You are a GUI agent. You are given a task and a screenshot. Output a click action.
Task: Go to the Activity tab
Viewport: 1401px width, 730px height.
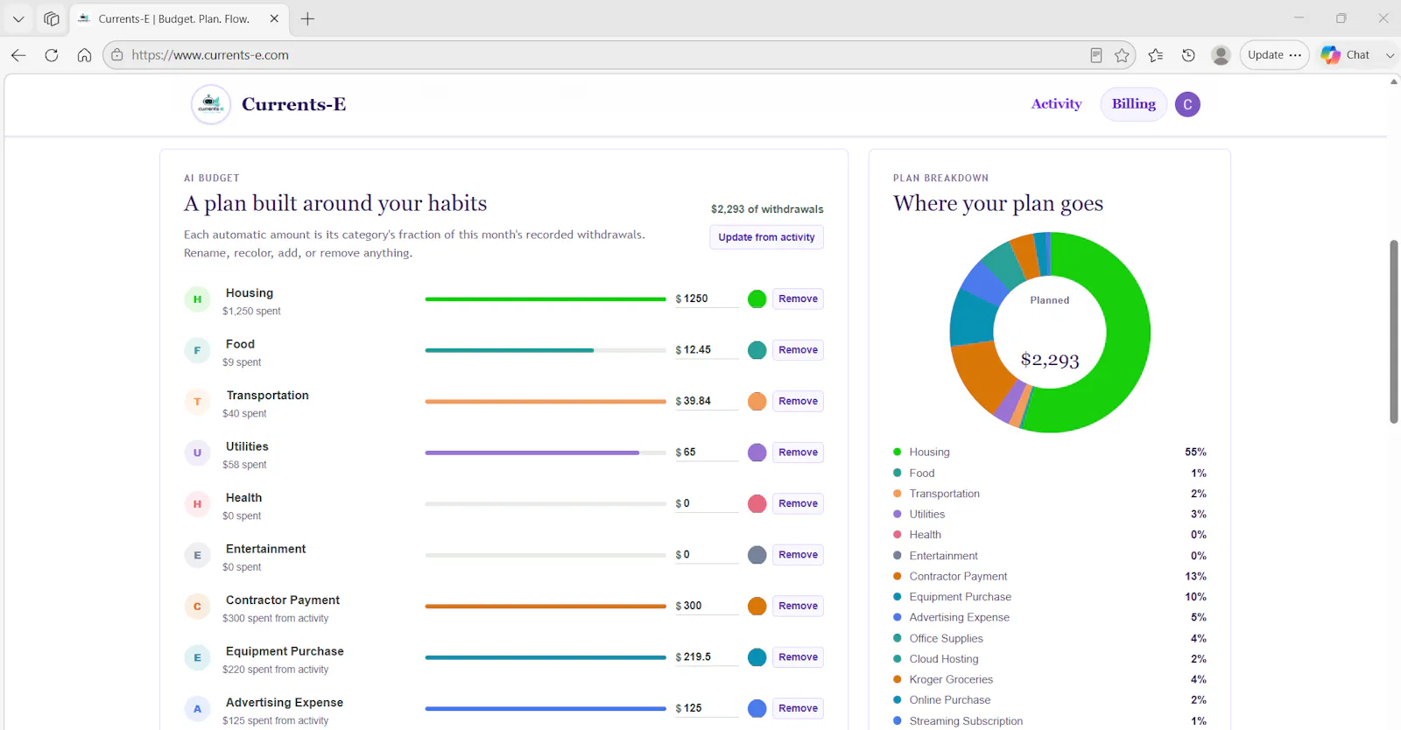click(x=1056, y=103)
